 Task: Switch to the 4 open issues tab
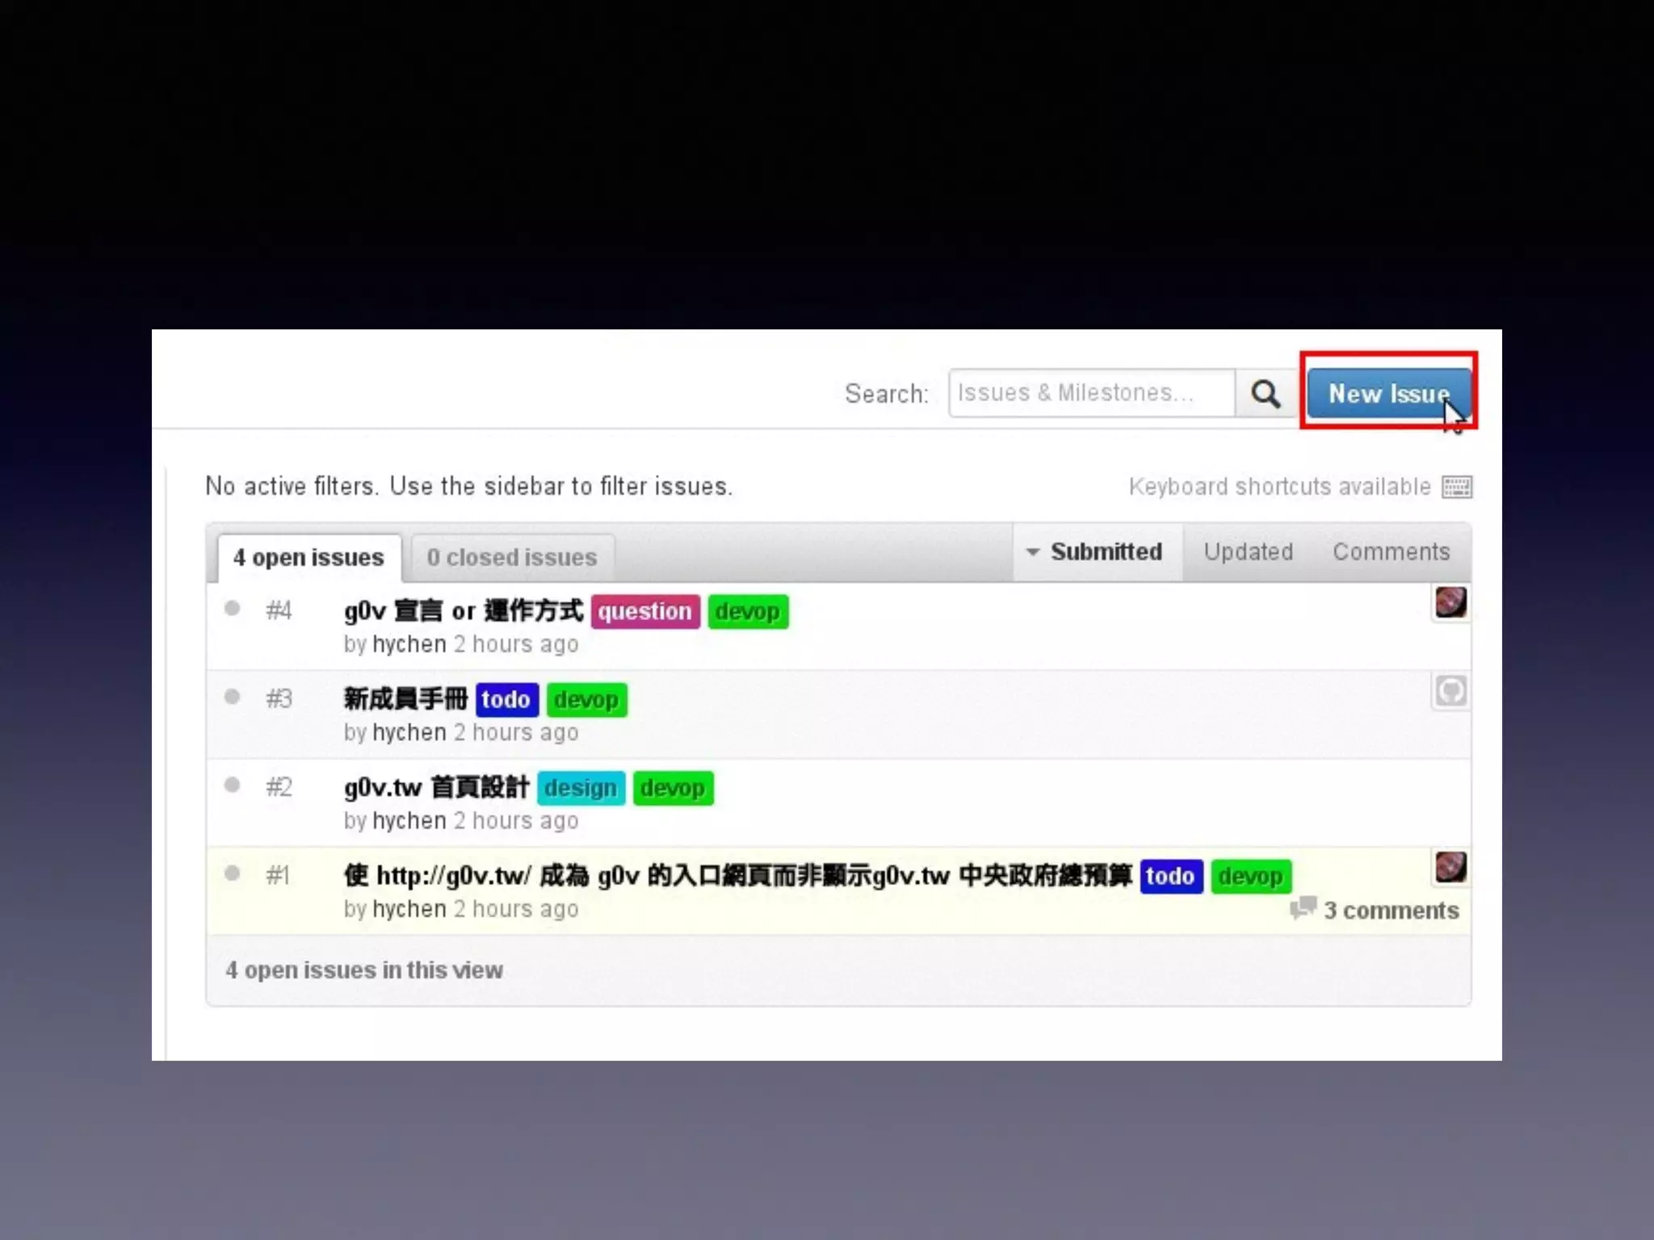(x=309, y=558)
